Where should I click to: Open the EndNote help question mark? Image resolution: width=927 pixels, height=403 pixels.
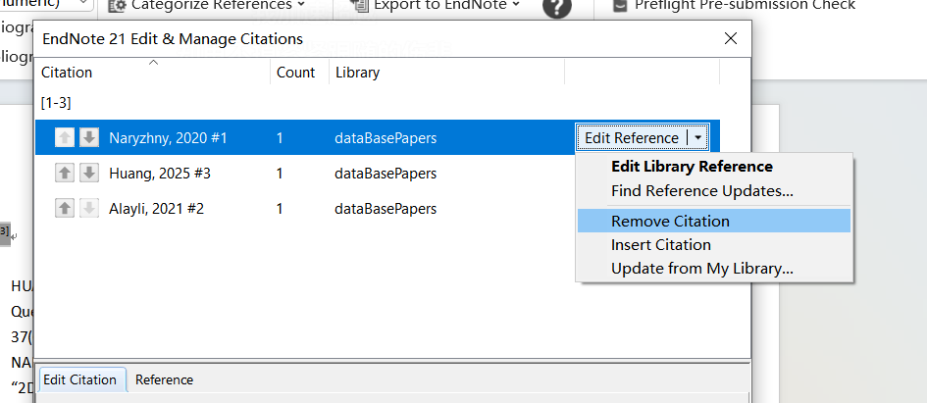(x=556, y=6)
